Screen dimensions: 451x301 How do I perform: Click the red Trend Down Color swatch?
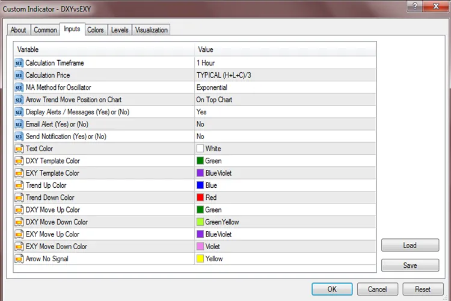[x=200, y=197]
